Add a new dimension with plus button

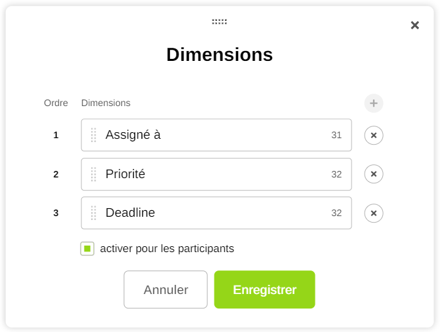tap(374, 103)
